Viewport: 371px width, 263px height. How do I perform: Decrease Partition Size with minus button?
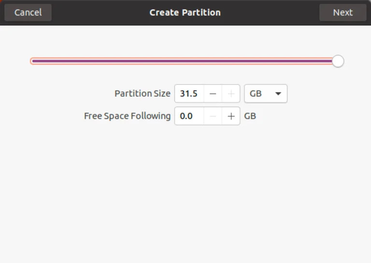click(x=213, y=94)
